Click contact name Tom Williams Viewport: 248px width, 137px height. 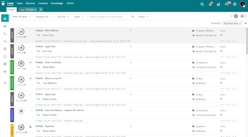50,83
